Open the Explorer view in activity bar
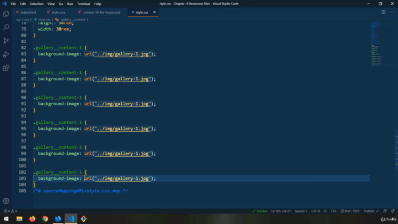Image resolution: width=398 pixels, height=224 pixels. (x=6, y=14)
